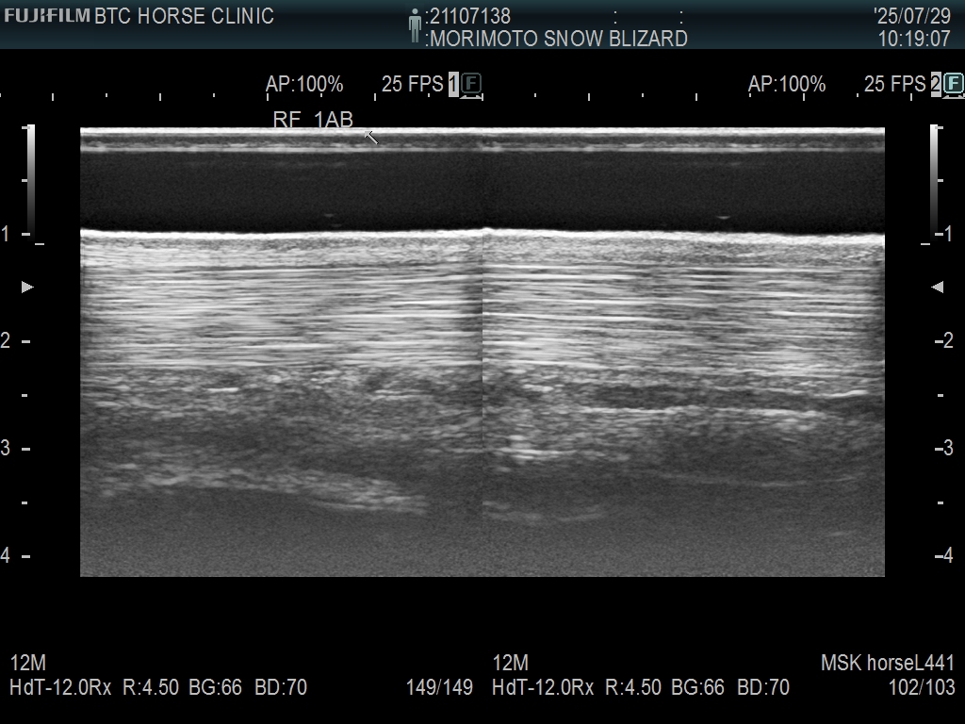Click the focus triangle marker on right depth scale
Image resolution: width=965 pixels, height=724 pixels.
(938, 287)
